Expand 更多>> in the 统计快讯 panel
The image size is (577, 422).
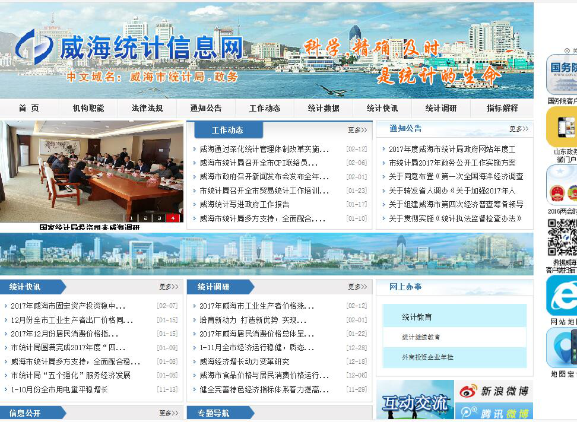click(x=169, y=287)
